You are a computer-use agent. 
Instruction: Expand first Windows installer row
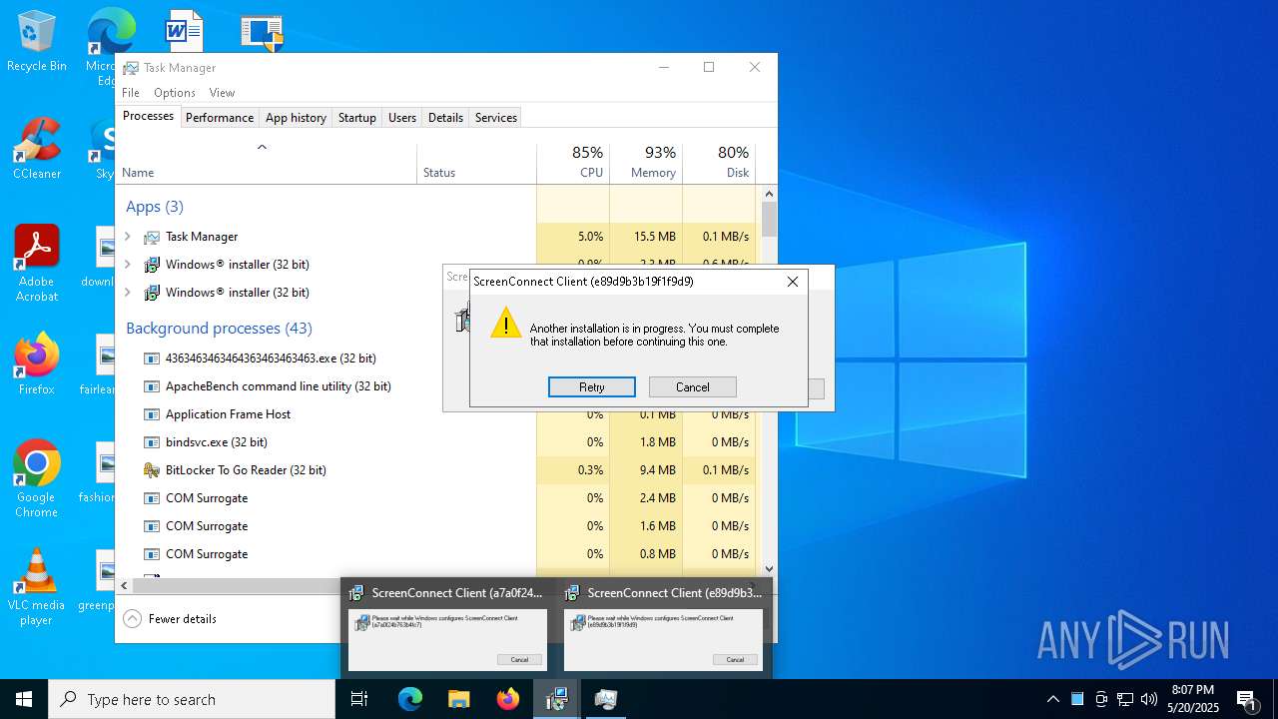tap(127, 265)
